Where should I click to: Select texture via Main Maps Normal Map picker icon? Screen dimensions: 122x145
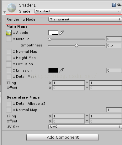tap(14, 51)
